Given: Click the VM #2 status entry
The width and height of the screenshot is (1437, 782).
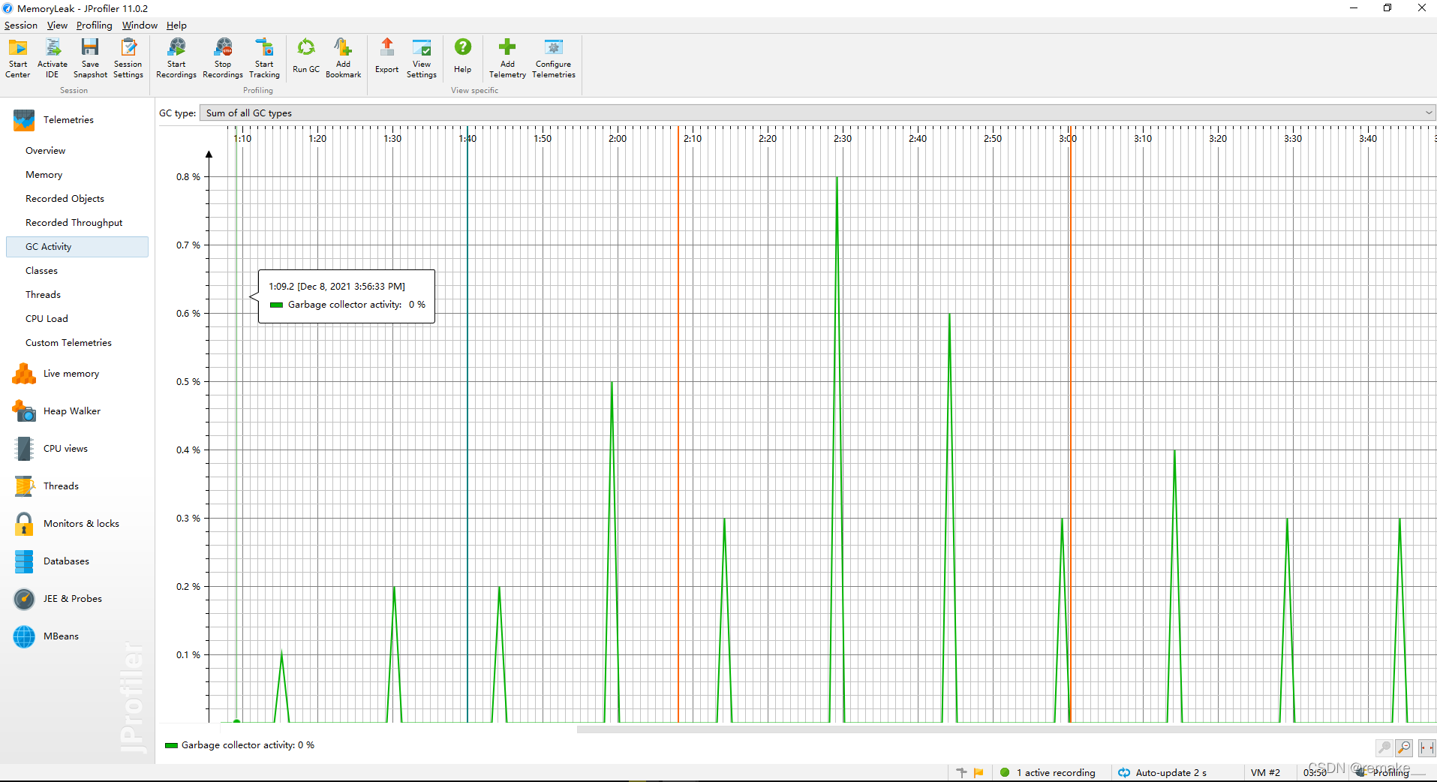Looking at the screenshot, I should pos(1265,772).
